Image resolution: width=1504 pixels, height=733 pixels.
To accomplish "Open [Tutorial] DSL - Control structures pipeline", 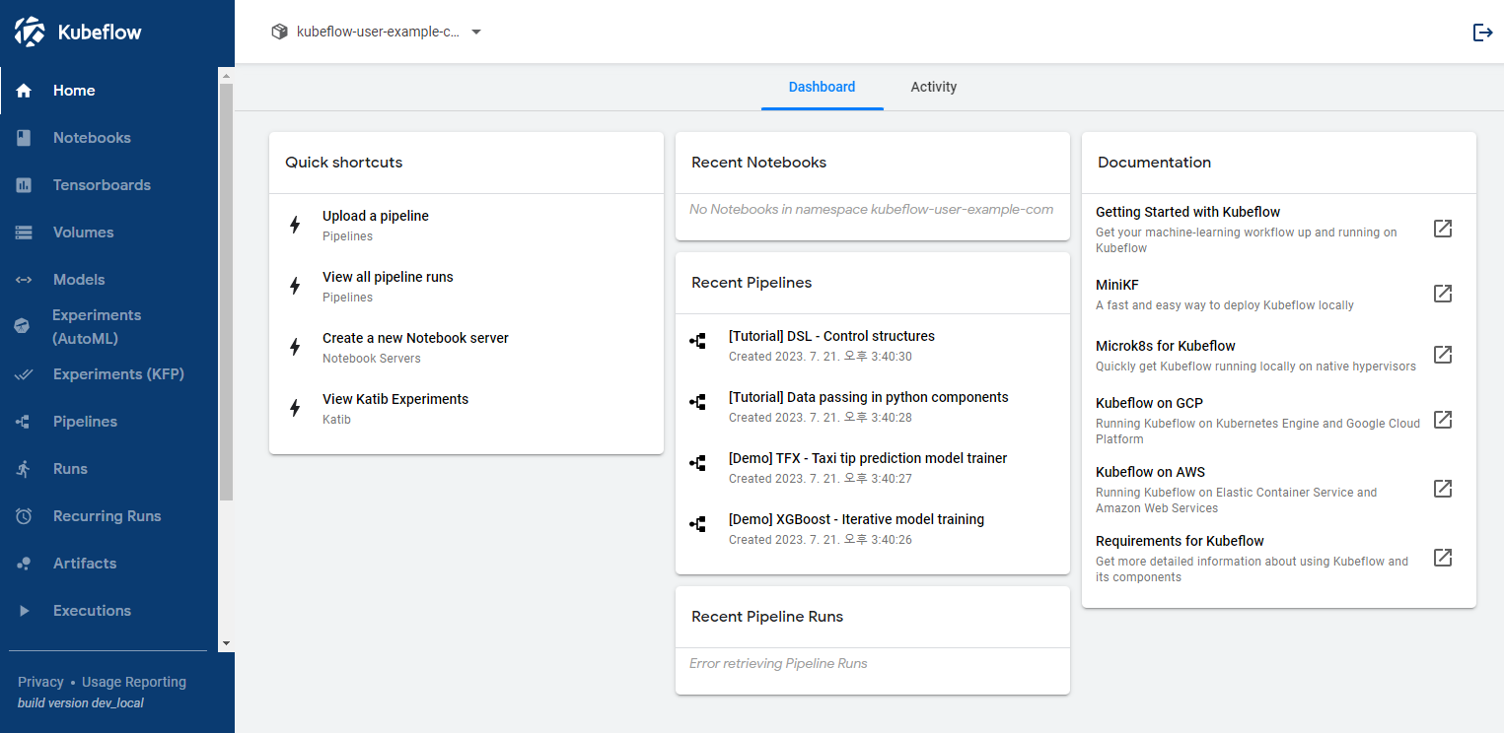I will tap(873, 345).
